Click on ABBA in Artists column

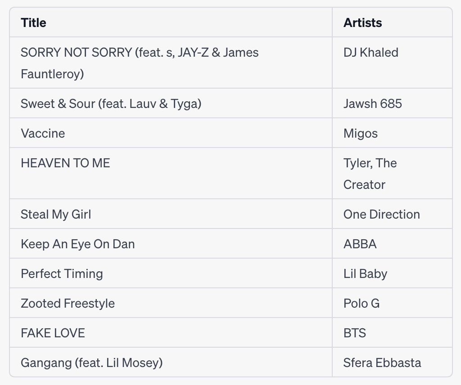360,244
